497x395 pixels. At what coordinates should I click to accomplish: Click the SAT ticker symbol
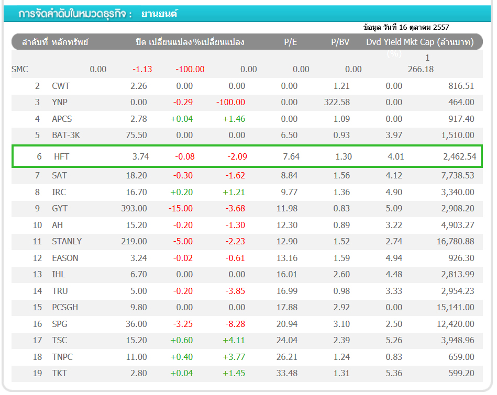click(x=59, y=176)
